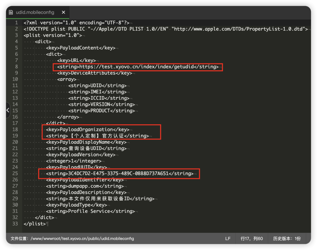Open the LF line ending selector
The width and height of the screenshot is (317, 250).
pos(228,239)
